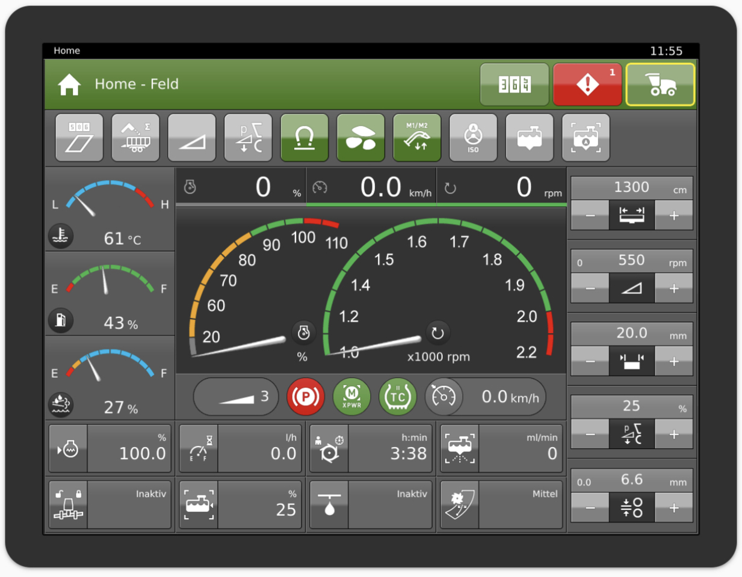Screen dimensions: 742x577
Task: Toggle the TC traction control indicator
Action: (x=398, y=397)
